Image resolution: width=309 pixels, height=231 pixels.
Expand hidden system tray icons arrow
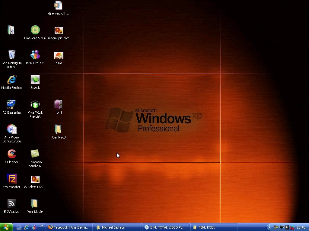click(x=269, y=227)
